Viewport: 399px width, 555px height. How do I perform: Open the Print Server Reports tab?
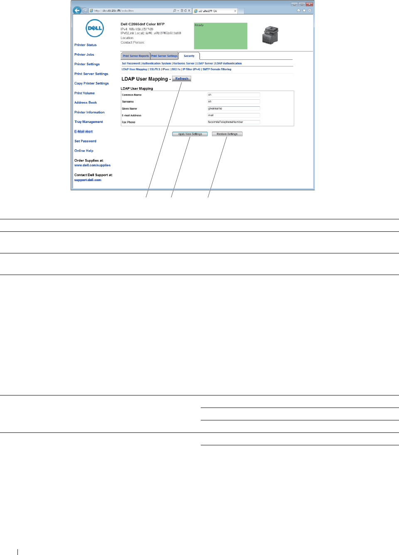(x=135, y=56)
